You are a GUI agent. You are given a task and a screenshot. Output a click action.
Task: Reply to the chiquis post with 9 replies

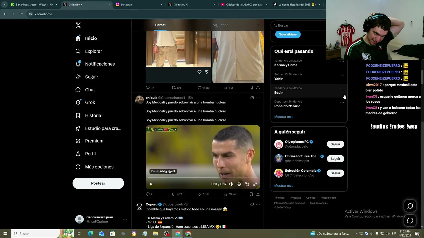click(x=149, y=194)
